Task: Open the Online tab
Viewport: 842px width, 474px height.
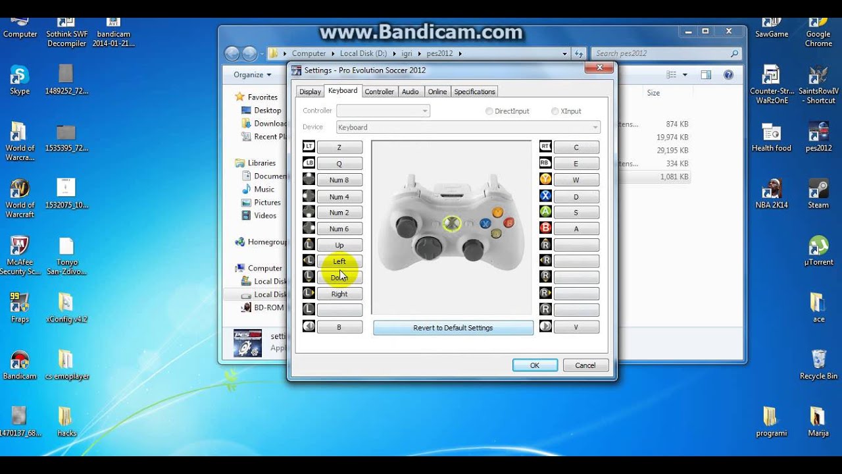Action: click(x=437, y=92)
